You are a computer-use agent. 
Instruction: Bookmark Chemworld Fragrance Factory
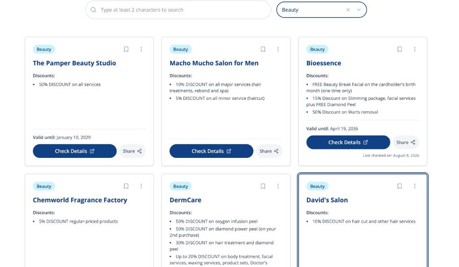(x=126, y=186)
